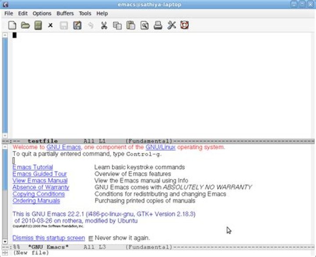This screenshot has height=257, width=316.
Task: Click the Save As toolbar icon
Action: [77, 25]
